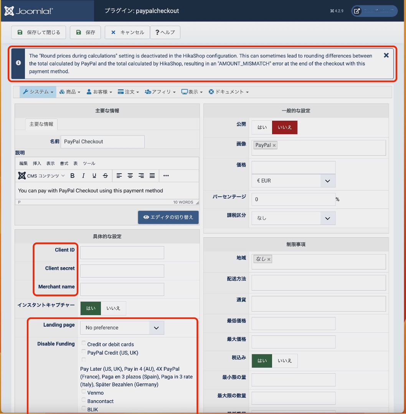Select the 主要な情報 tab
406x414 pixels.
[41, 124]
